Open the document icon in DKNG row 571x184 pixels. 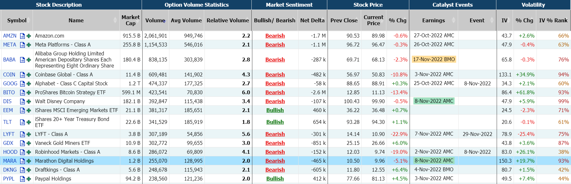point(22,170)
